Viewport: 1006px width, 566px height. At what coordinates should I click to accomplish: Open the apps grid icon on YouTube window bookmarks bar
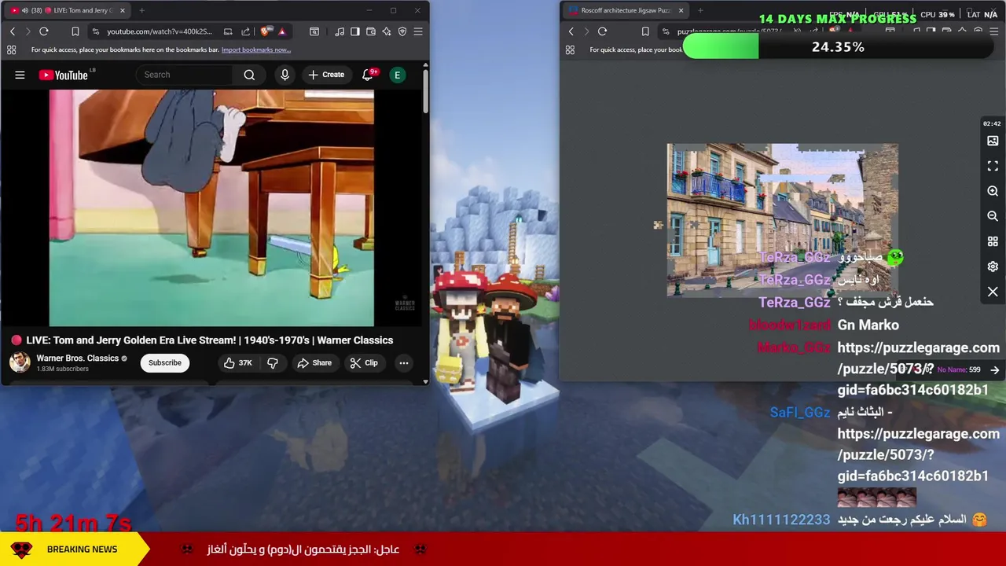(x=12, y=50)
